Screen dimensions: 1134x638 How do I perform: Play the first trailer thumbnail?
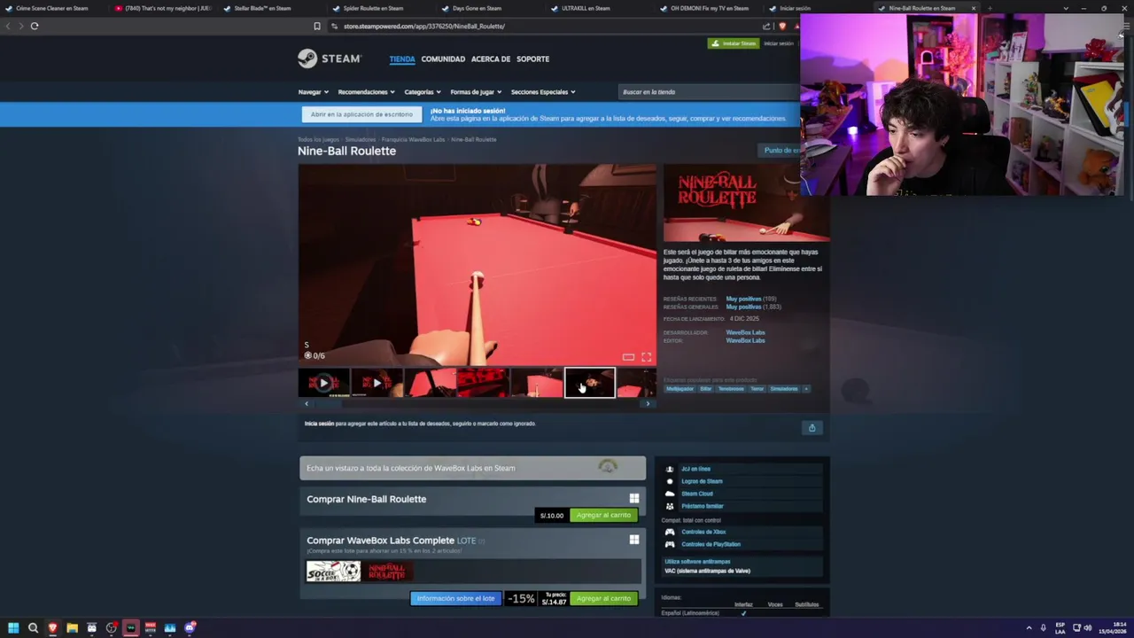tap(323, 383)
